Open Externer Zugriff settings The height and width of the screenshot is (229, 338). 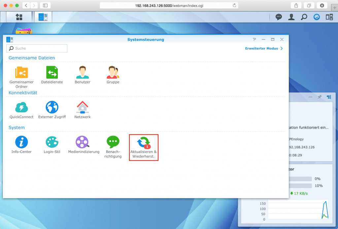tap(52, 110)
